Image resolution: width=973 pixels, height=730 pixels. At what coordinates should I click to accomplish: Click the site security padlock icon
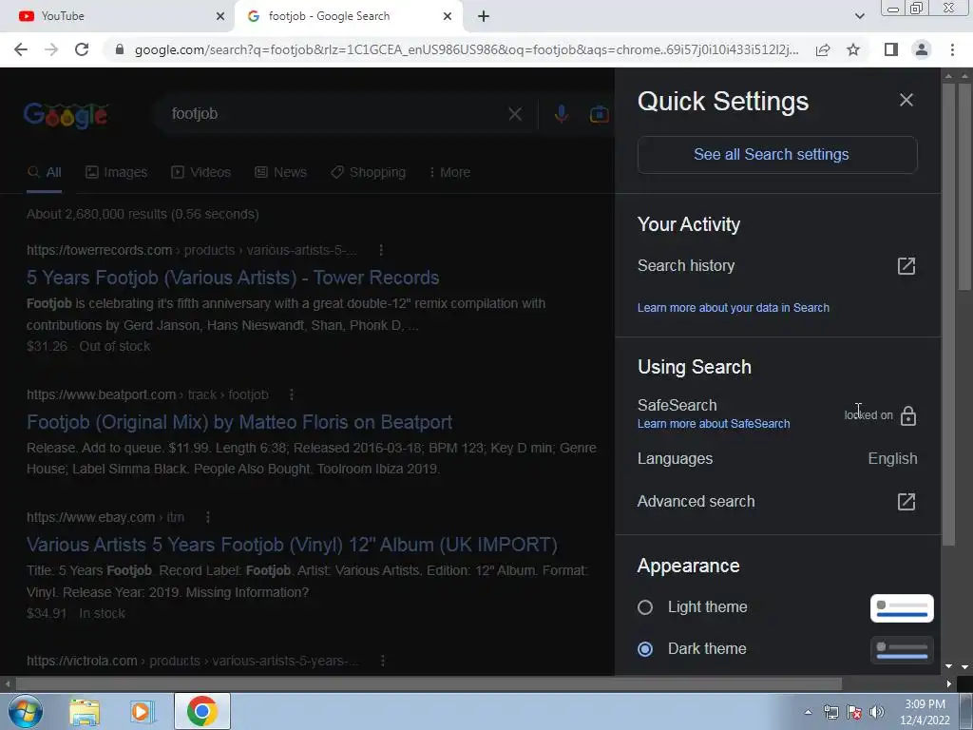click(120, 49)
